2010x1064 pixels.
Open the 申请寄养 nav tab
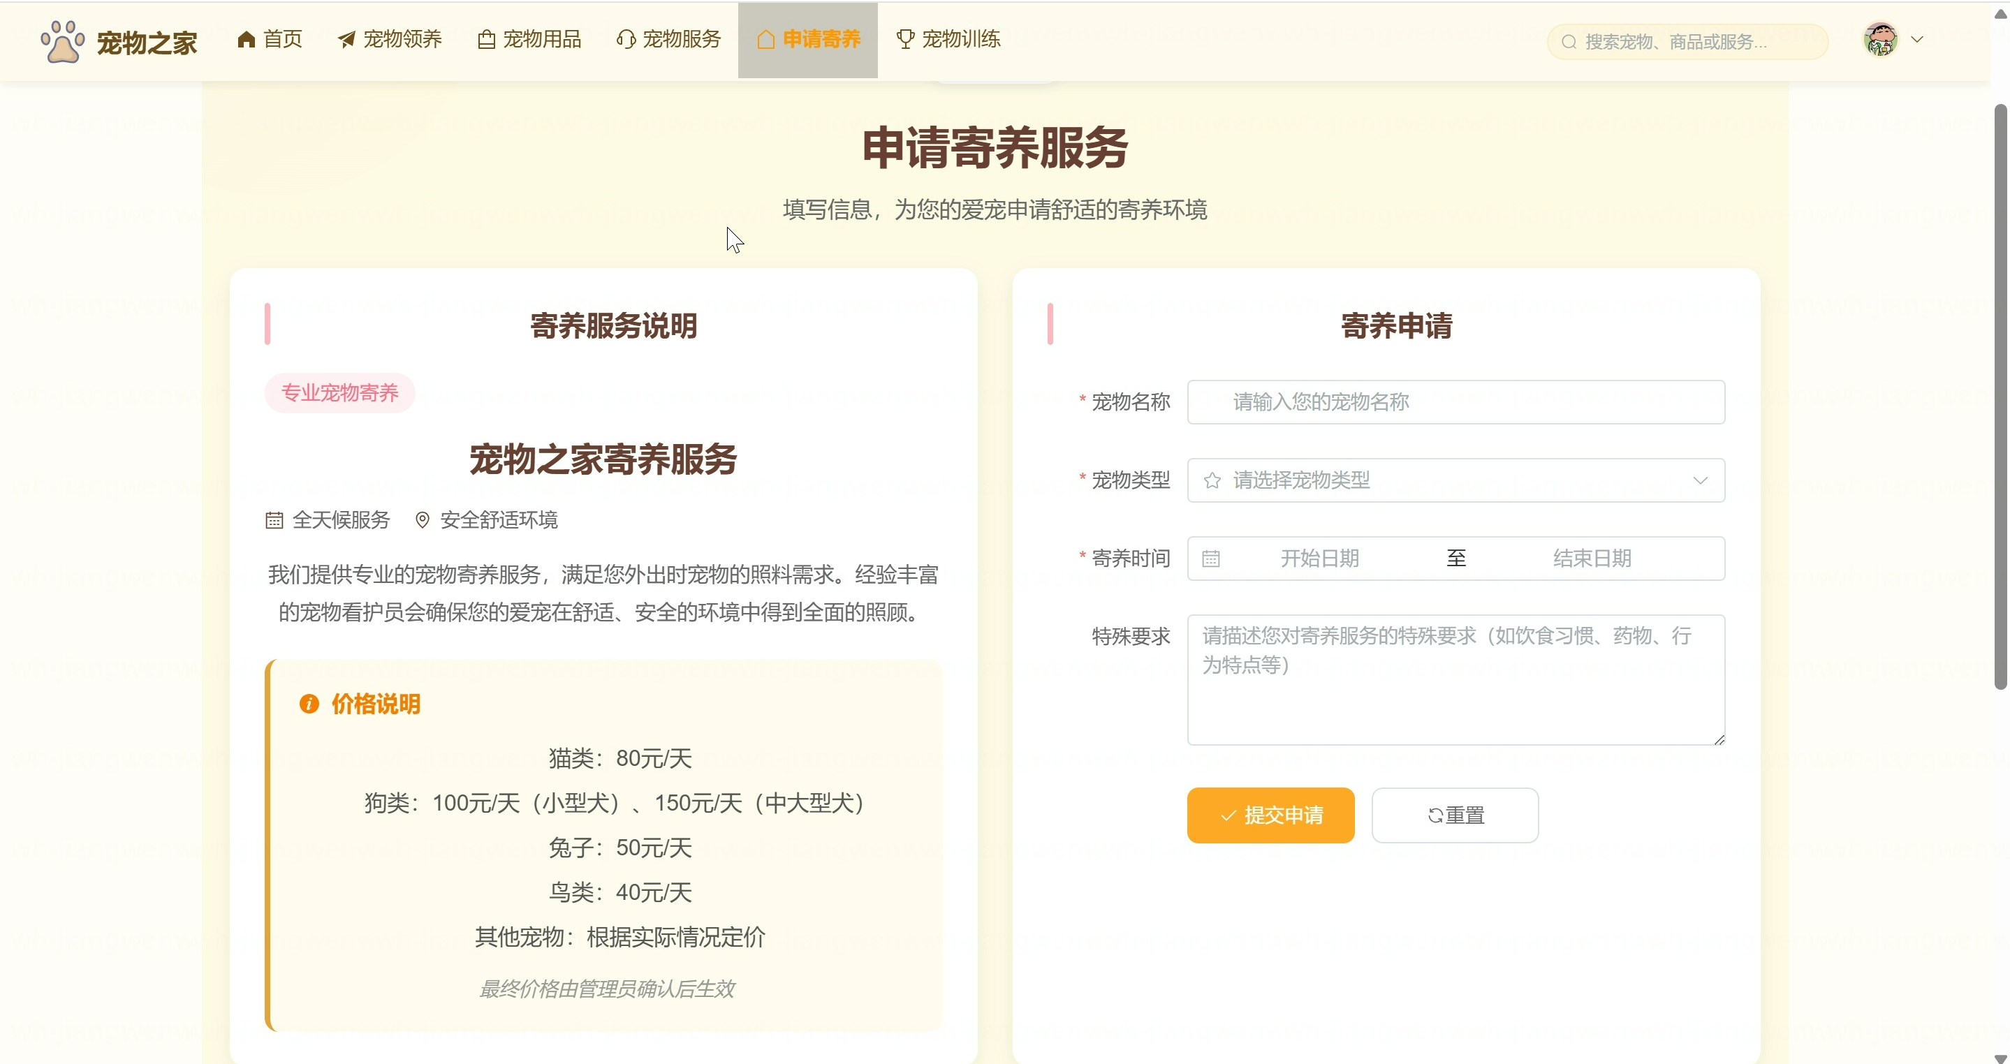click(x=807, y=39)
